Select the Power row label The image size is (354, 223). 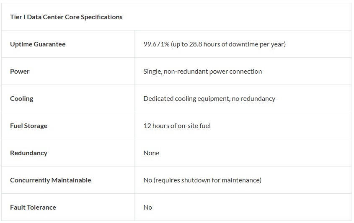pyautogui.click(x=20, y=72)
